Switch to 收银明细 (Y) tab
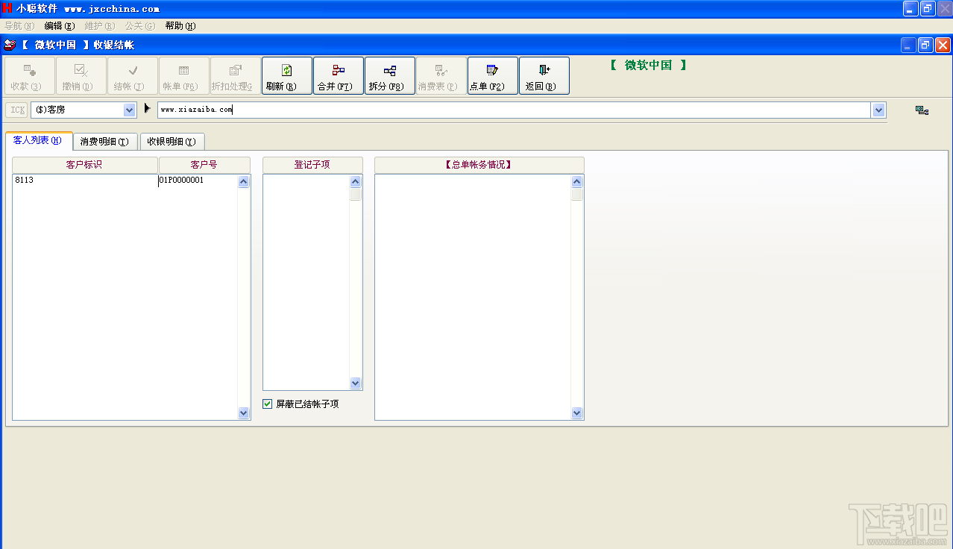Image resolution: width=953 pixels, height=549 pixels. (x=172, y=141)
